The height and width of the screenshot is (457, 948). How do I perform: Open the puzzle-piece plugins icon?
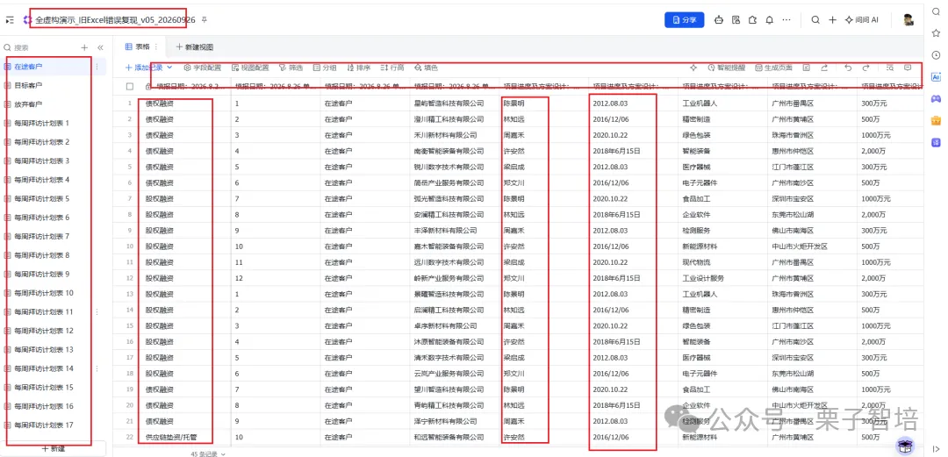tap(752, 20)
